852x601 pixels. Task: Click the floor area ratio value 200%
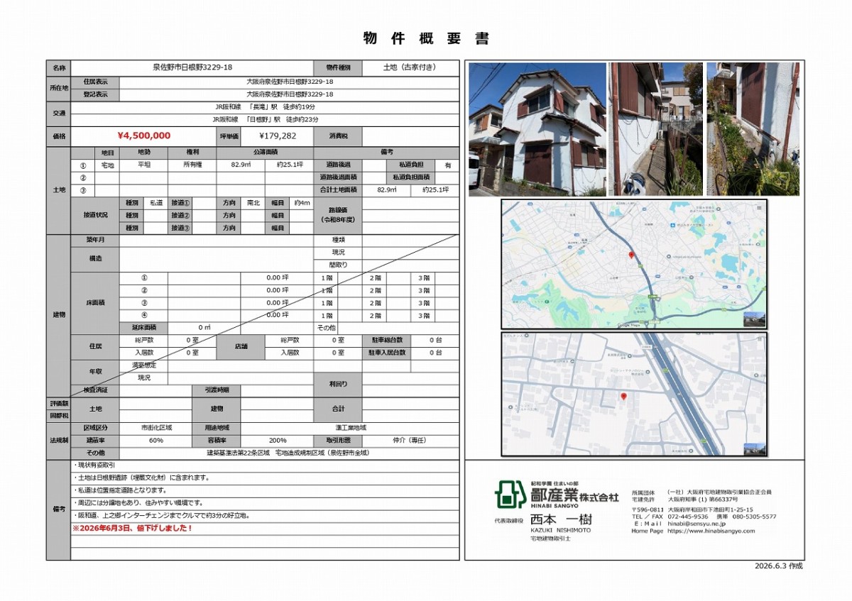pos(278,440)
